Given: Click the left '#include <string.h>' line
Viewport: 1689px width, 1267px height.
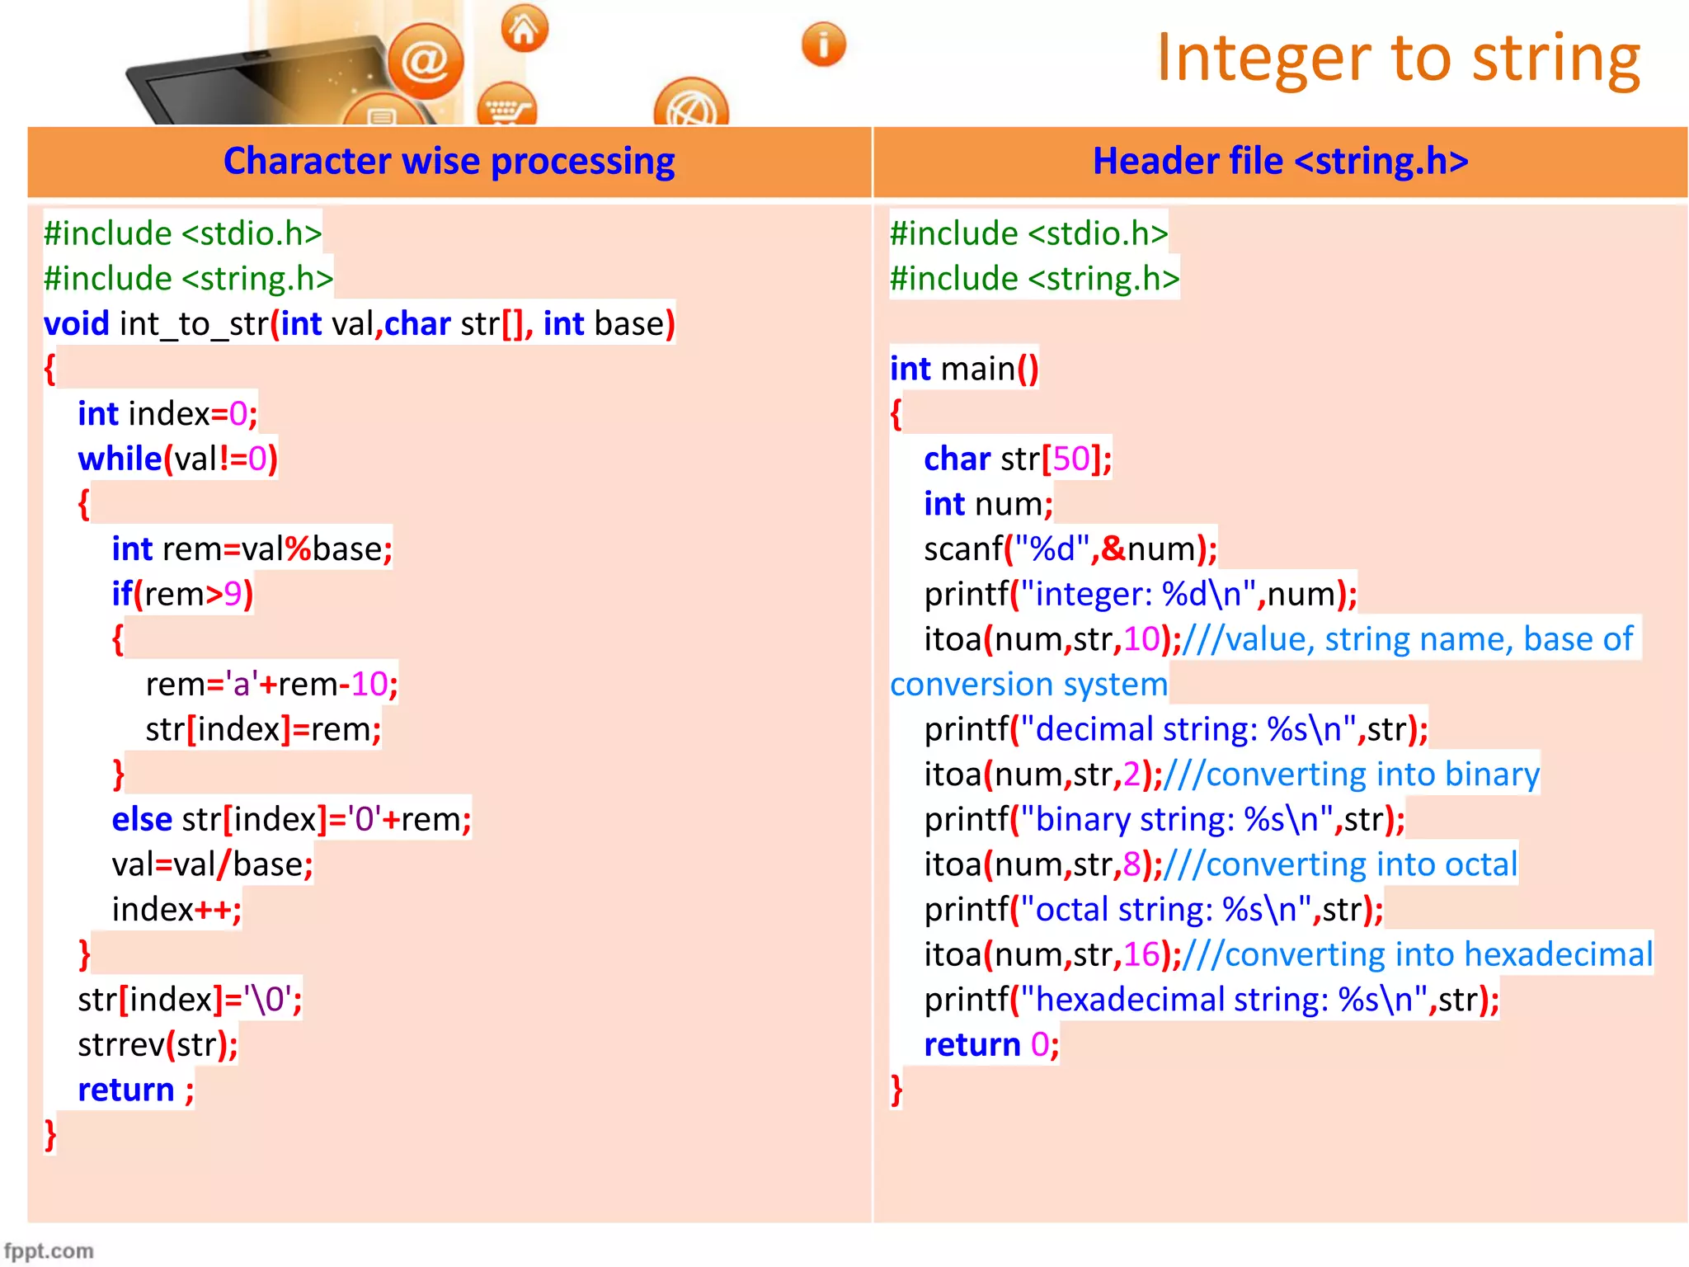Looking at the screenshot, I should (x=189, y=278).
